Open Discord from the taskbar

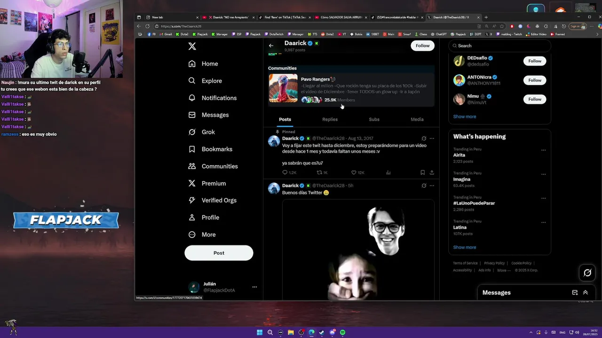point(333,332)
